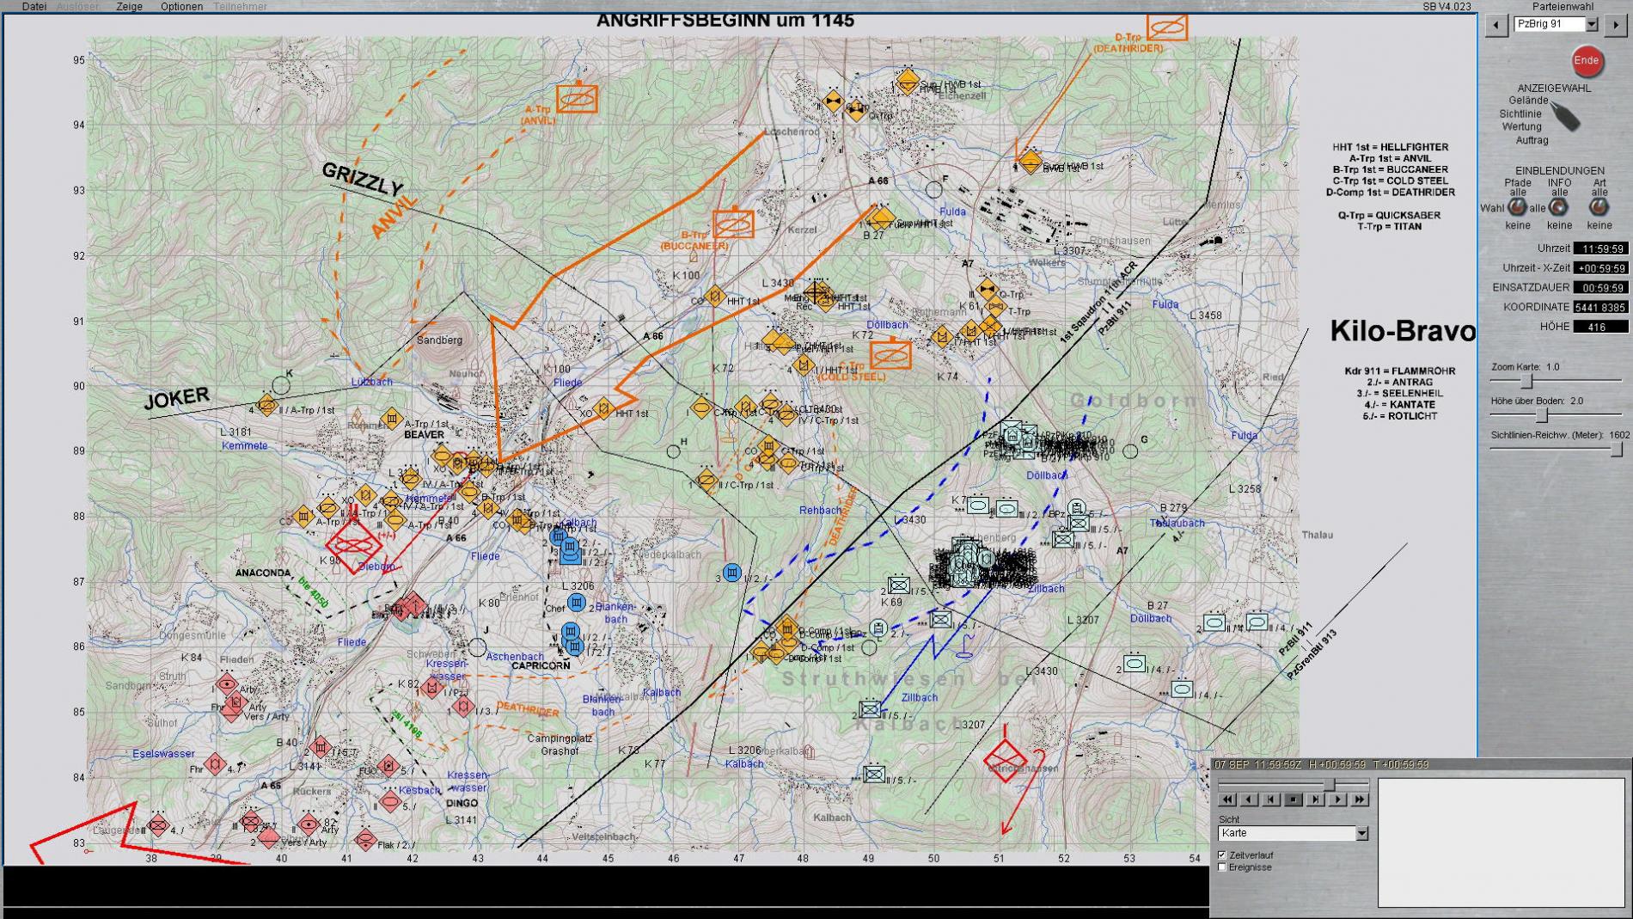Enable the Ereignisse checkbox
Image resolution: width=1633 pixels, height=919 pixels.
point(1222,867)
